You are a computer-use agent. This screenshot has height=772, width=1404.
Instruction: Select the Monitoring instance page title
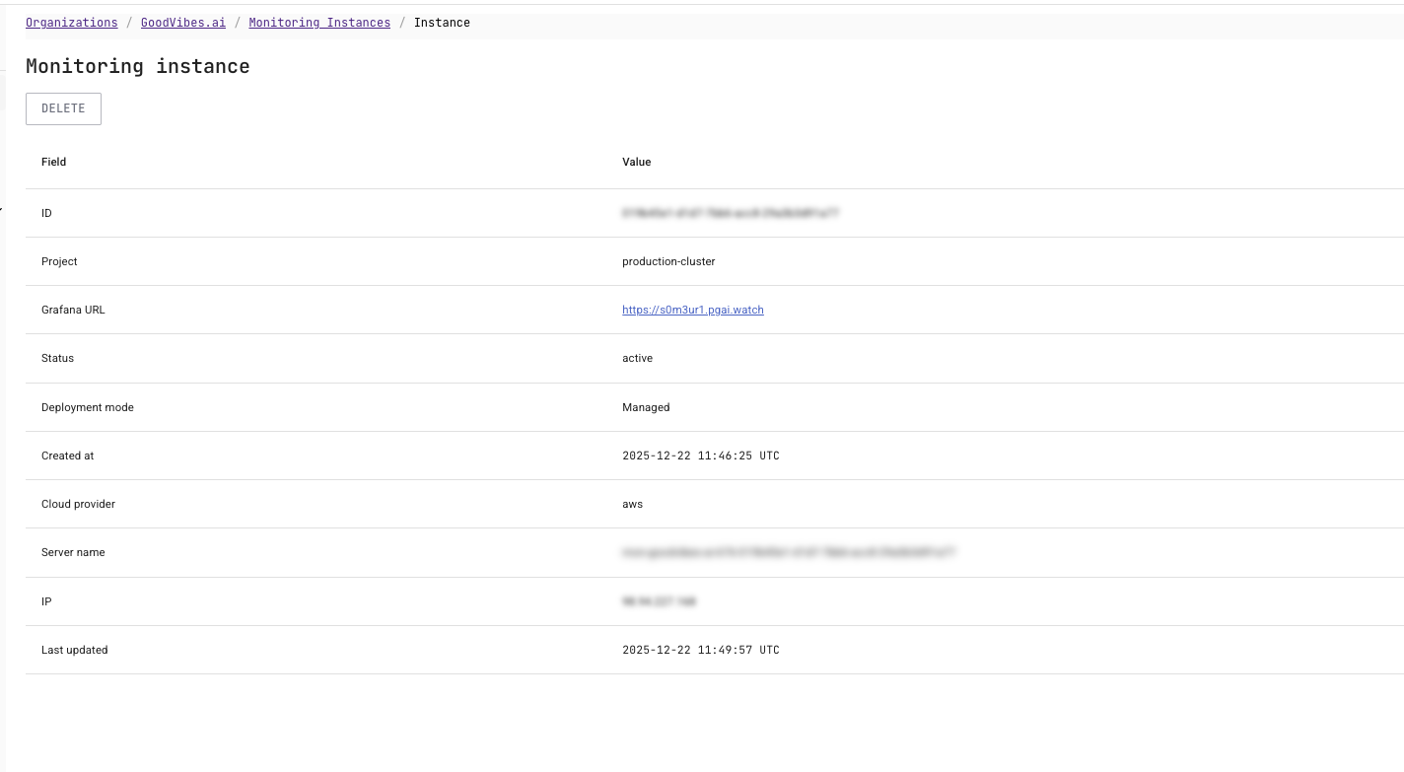point(137,66)
